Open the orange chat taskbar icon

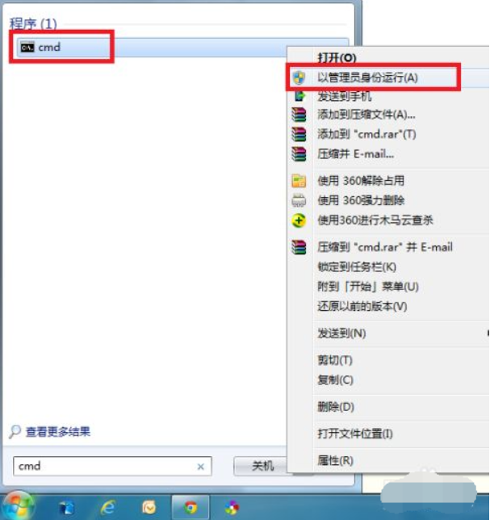(x=149, y=507)
